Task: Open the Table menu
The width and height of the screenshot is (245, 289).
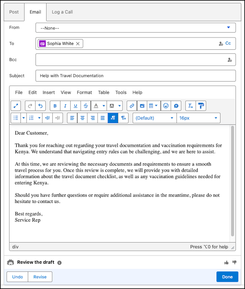Action: coord(104,93)
